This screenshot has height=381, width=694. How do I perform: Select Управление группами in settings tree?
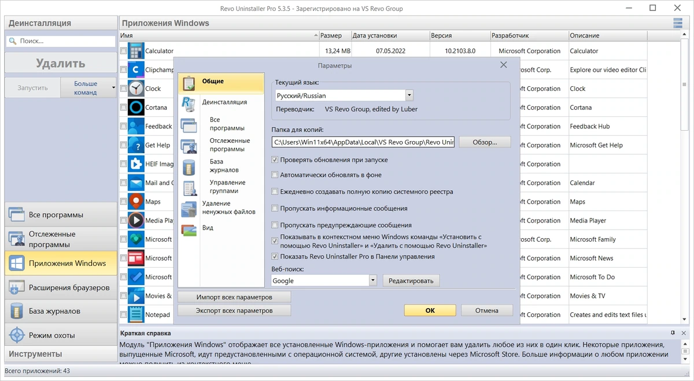pyautogui.click(x=227, y=187)
